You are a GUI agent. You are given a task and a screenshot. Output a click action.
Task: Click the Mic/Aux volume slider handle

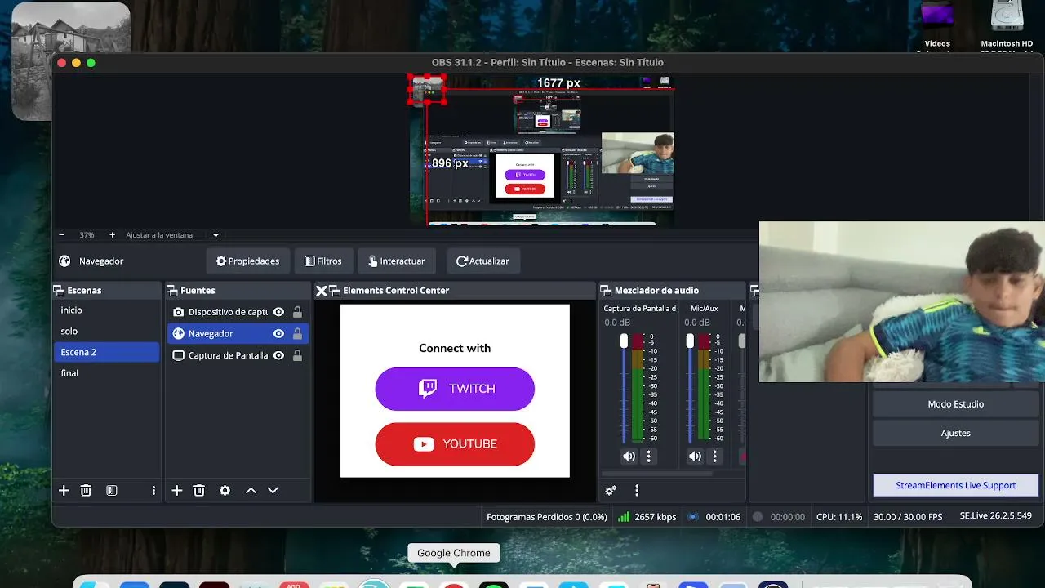(690, 341)
